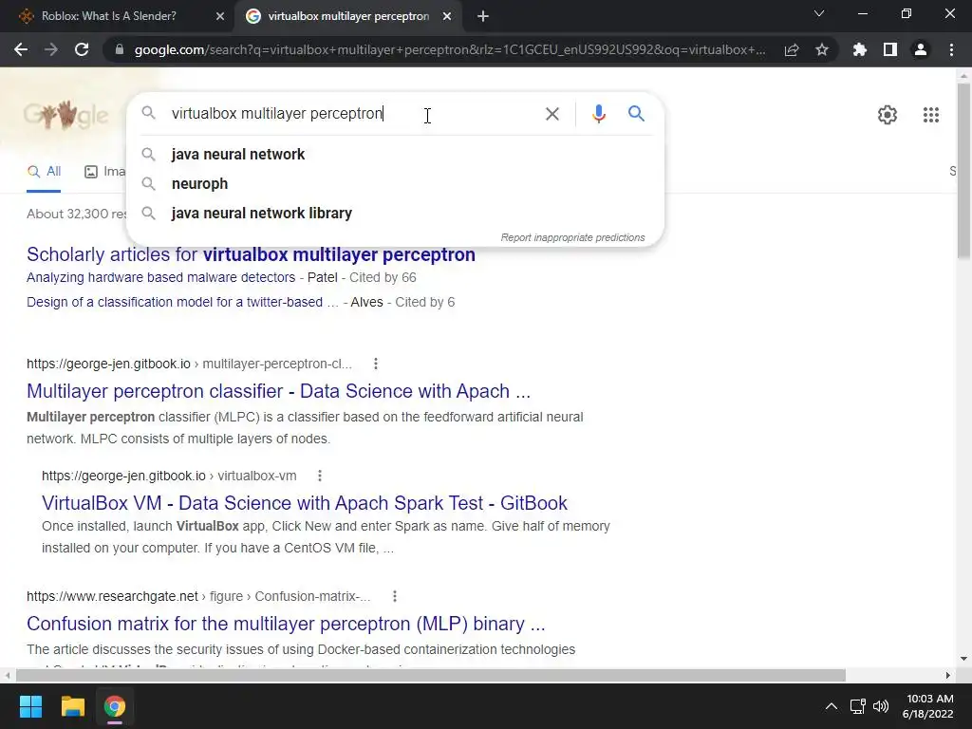Click vertical scrollbar thumb
The height and width of the screenshot is (729, 972).
(963, 171)
